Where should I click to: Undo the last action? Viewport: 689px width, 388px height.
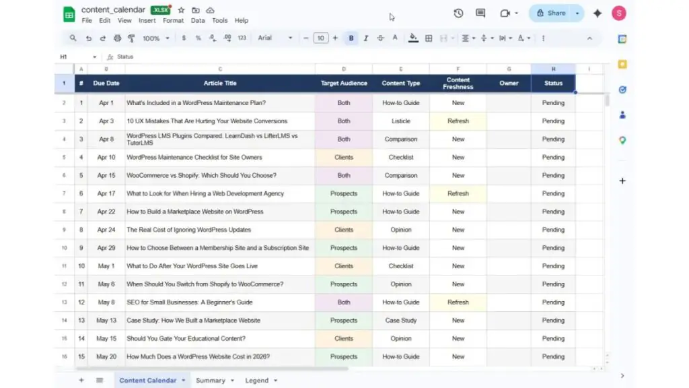click(89, 38)
